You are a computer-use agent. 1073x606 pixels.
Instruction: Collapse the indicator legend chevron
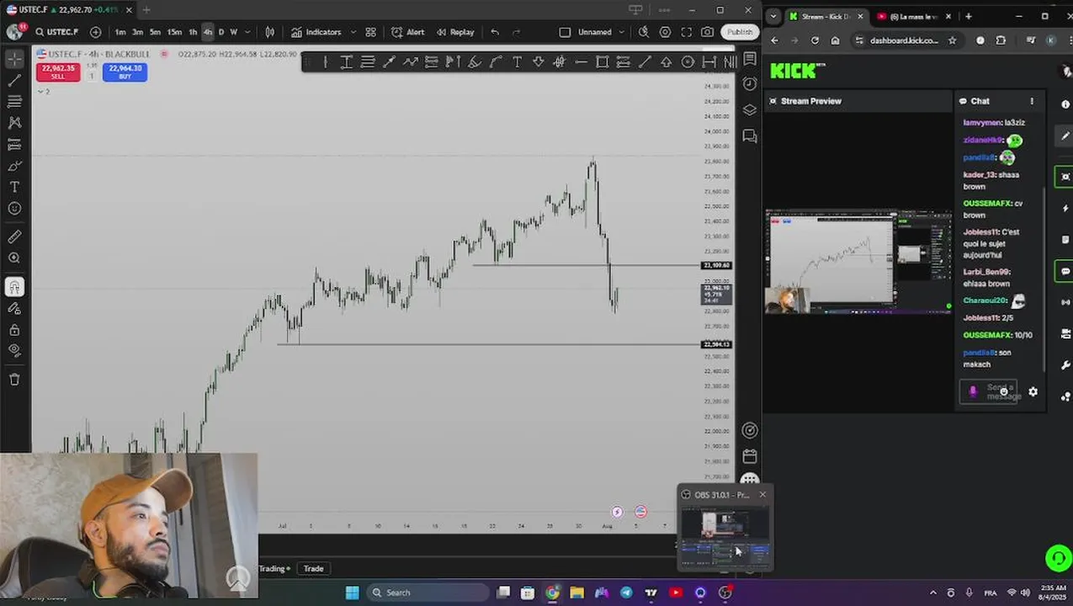(x=40, y=91)
